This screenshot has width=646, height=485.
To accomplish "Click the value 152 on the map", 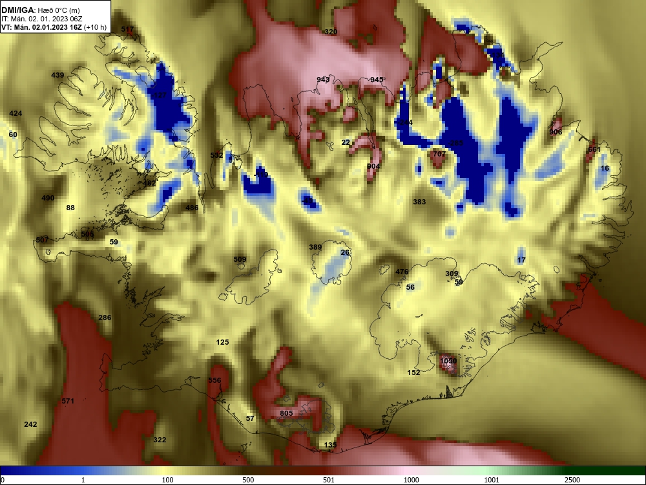I will pos(413,373).
